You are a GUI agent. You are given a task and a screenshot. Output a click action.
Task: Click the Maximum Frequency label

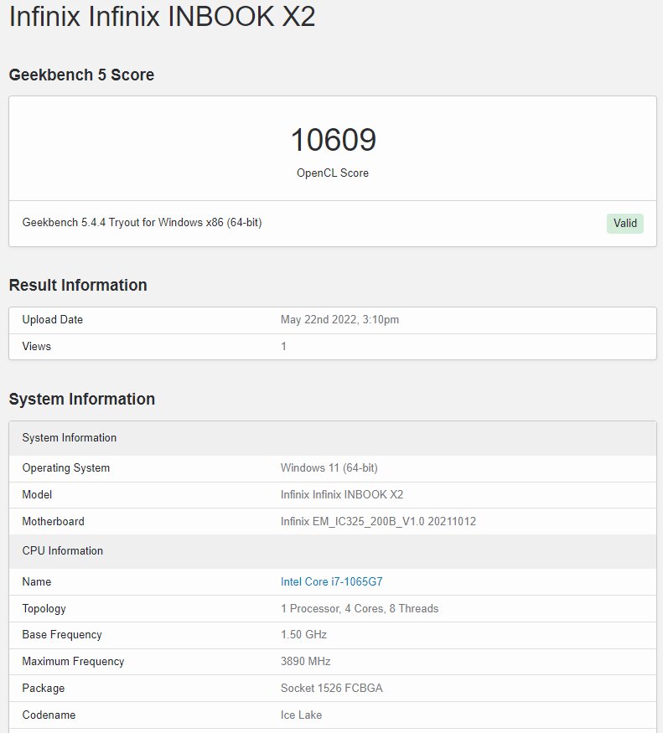(x=73, y=662)
